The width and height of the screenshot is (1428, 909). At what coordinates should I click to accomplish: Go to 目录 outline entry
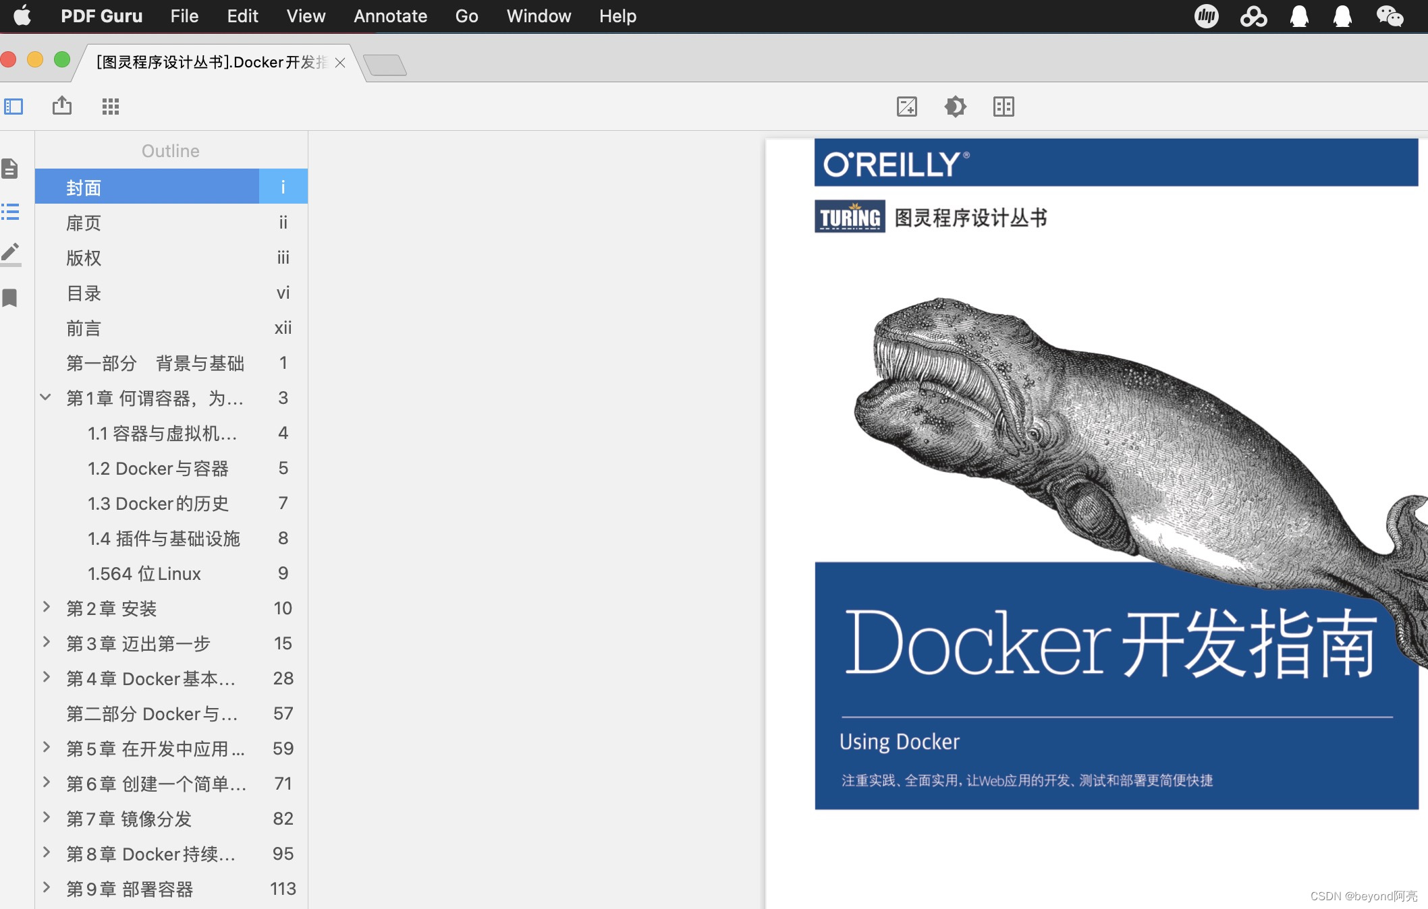click(x=84, y=293)
